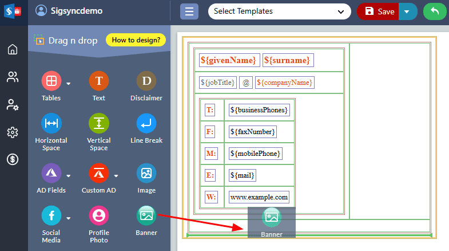Choose the Disclaimer element icon
Viewport: 449px width, 251px height.
(x=146, y=81)
